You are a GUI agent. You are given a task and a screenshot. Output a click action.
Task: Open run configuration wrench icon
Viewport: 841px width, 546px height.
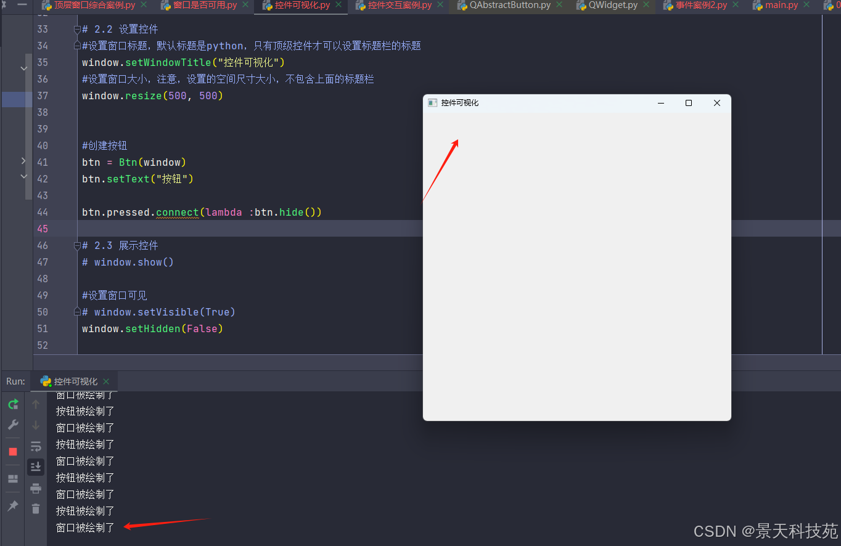tap(13, 425)
